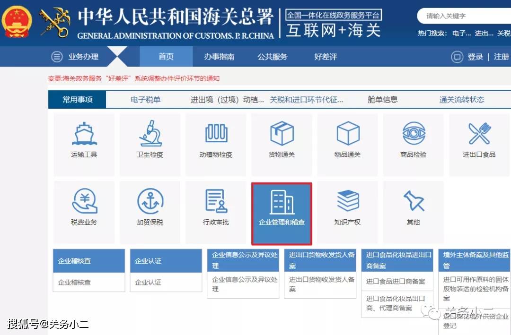Switch to the 首页 nav tab

tap(166, 56)
